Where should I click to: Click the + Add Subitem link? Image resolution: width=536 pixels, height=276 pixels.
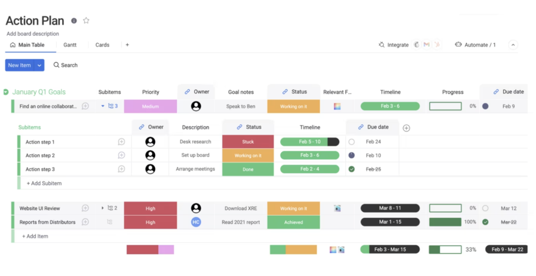point(44,183)
